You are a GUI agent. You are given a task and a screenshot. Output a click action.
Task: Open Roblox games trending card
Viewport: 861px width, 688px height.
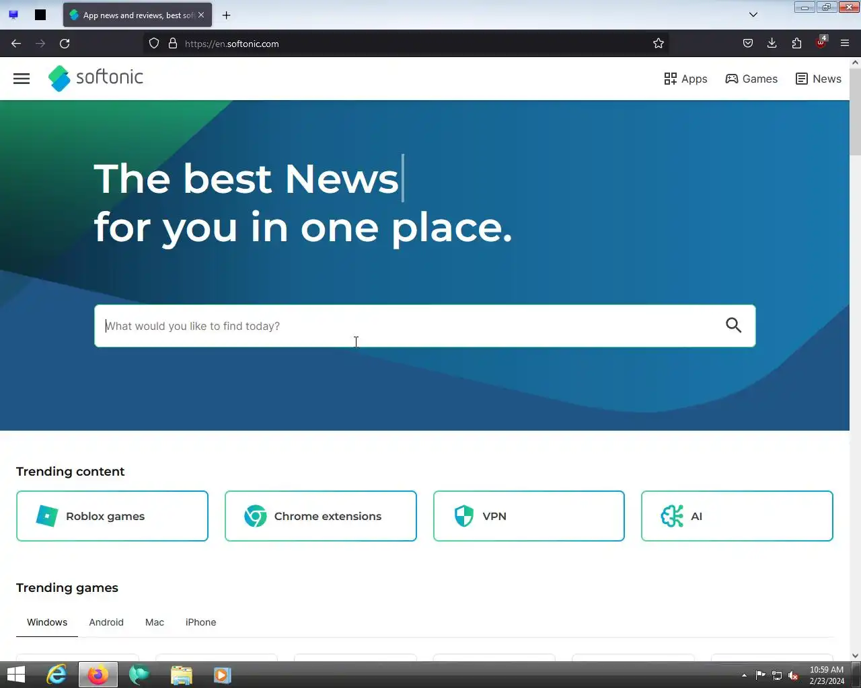click(x=112, y=516)
